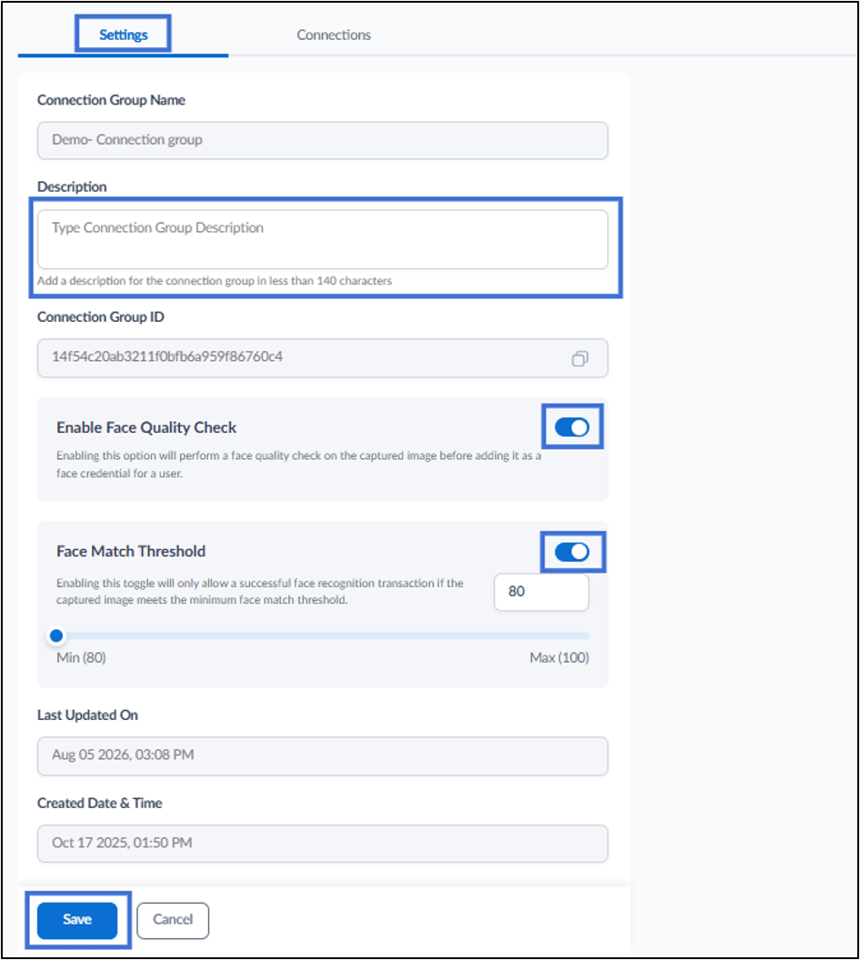
Task: Click the '140 characters' description hint text
Action: [x=215, y=280]
